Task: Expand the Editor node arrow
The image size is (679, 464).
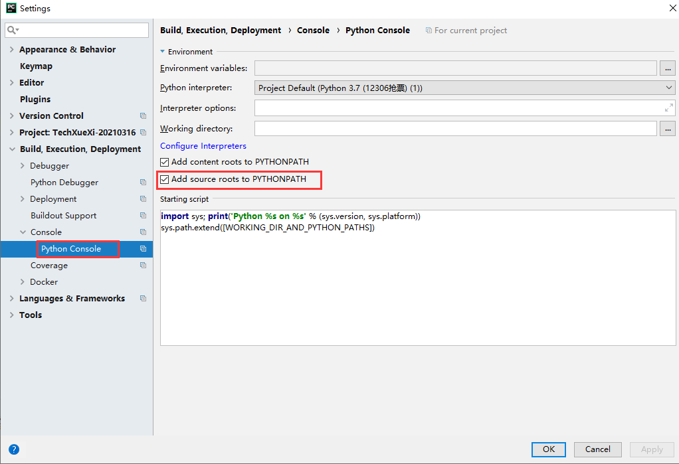Action: click(12, 83)
